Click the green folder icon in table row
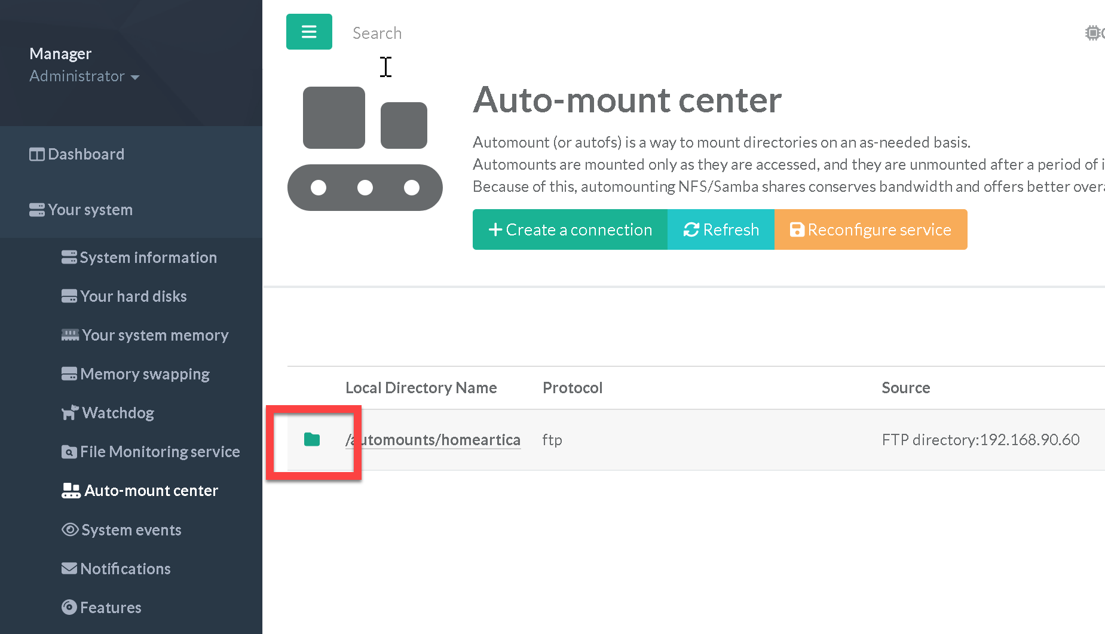The width and height of the screenshot is (1105, 634). pyautogui.click(x=312, y=440)
